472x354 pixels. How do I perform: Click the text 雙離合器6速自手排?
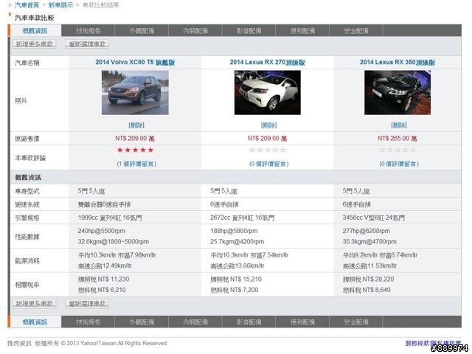pos(104,204)
